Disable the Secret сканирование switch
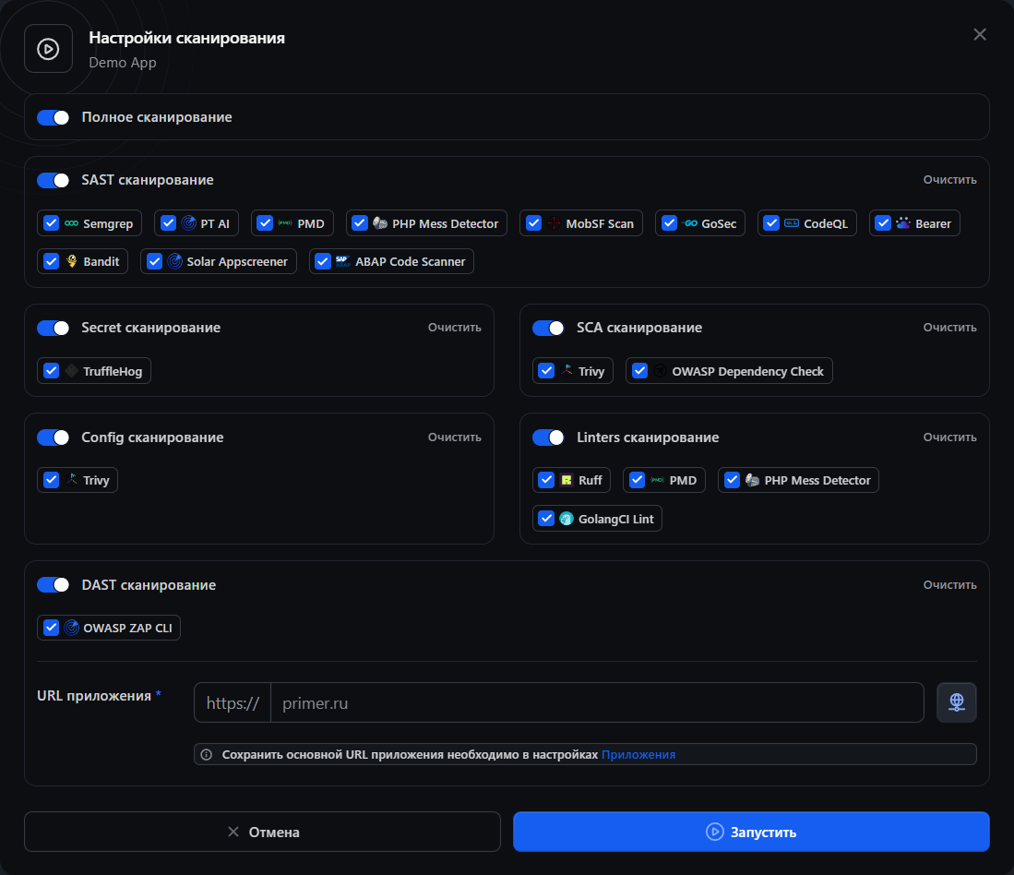1014x875 pixels. tap(53, 328)
